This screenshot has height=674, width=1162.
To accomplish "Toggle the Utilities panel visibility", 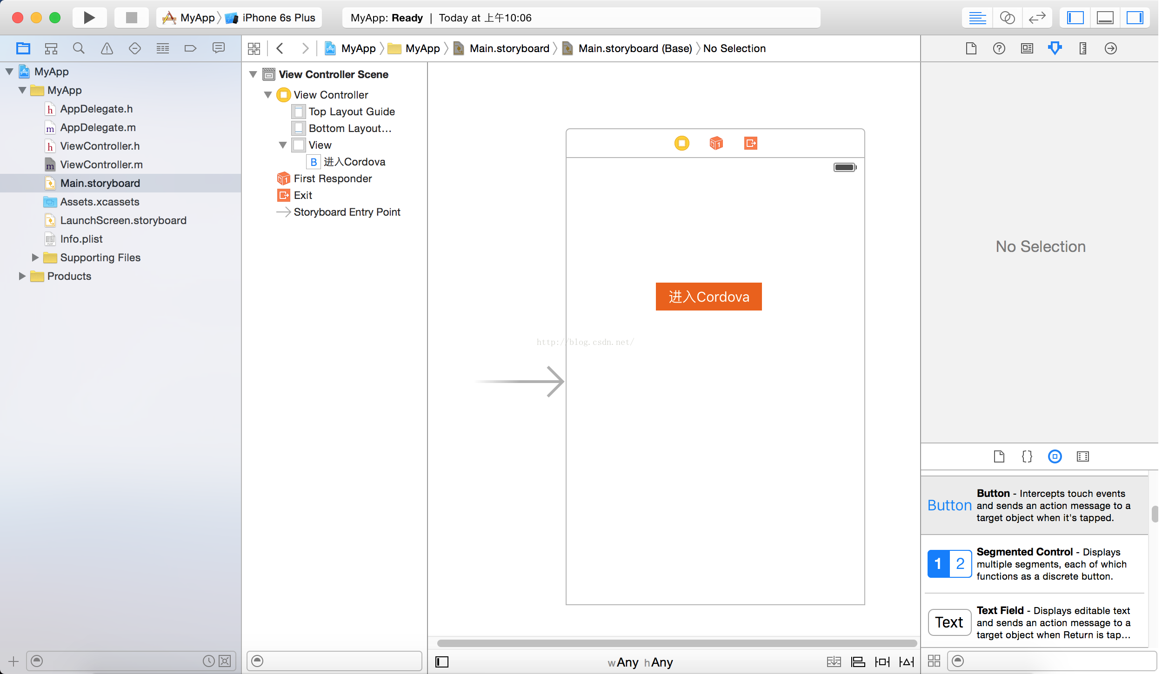I will [x=1135, y=18].
